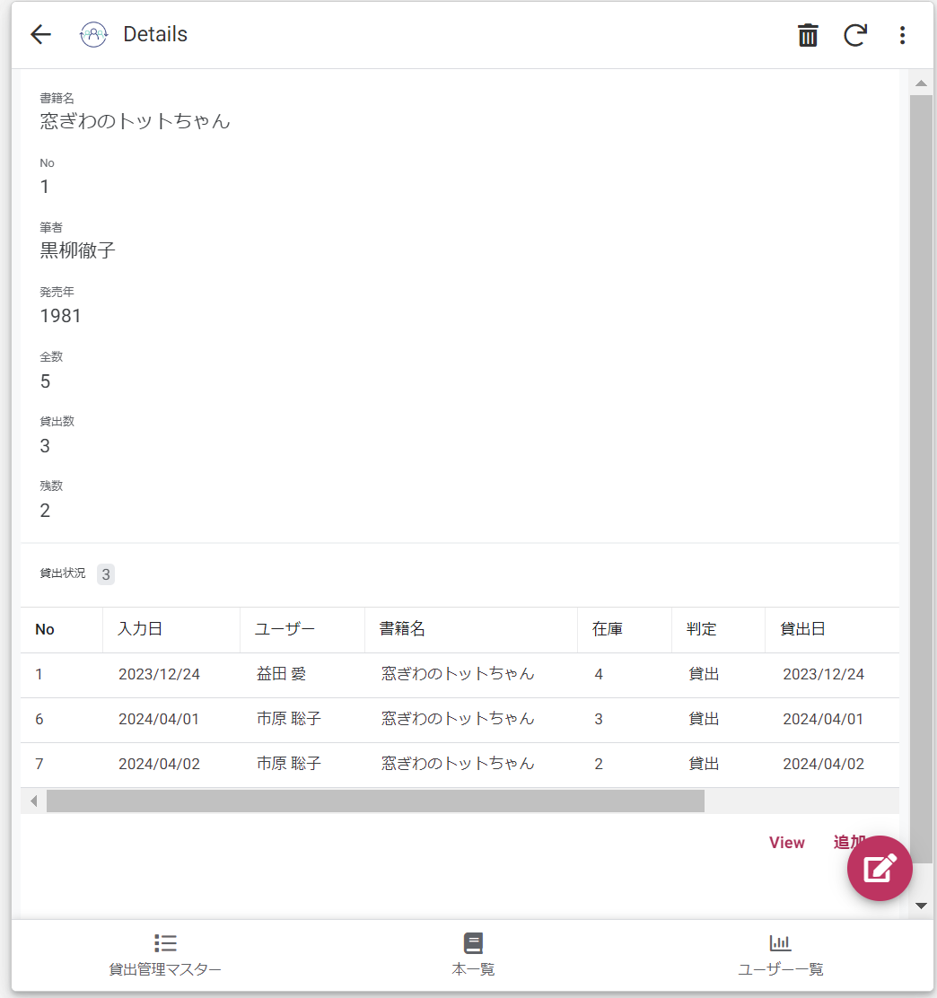
Task: Click the floating edit pencil button
Action: click(880, 868)
